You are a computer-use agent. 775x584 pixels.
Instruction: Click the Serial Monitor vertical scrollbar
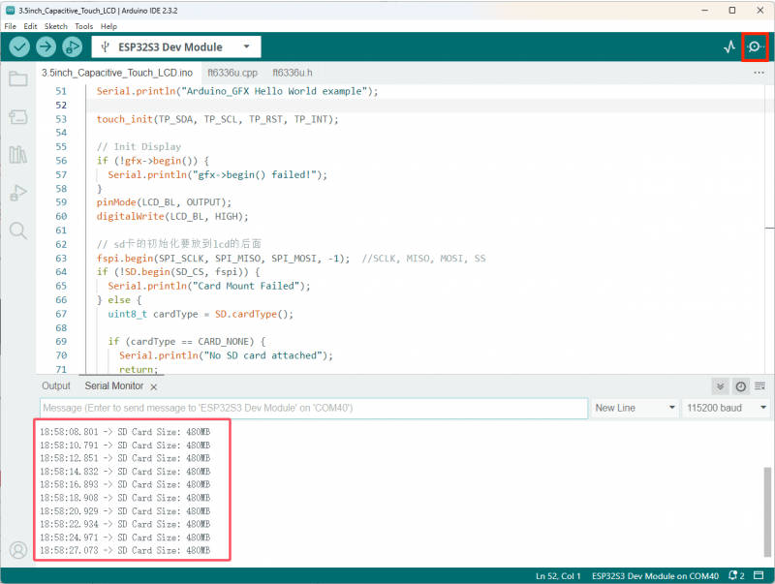(x=767, y=511)
